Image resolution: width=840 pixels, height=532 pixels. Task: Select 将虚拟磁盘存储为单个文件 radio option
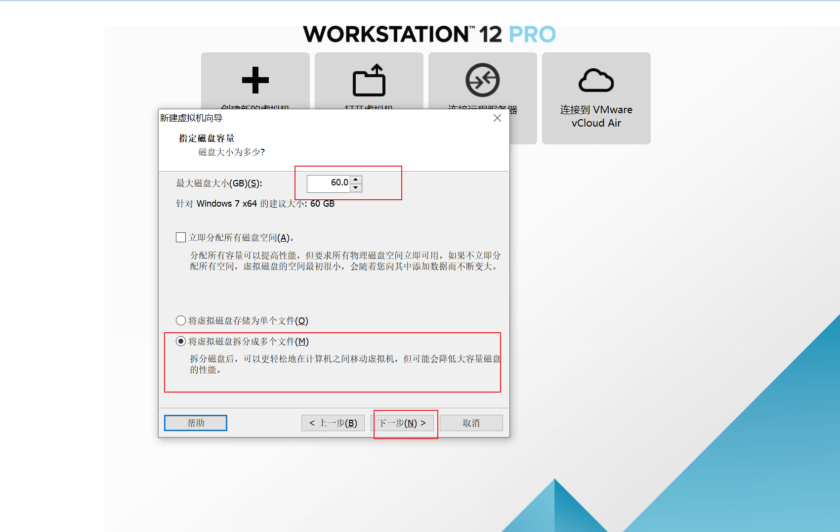tap(181, 320)
